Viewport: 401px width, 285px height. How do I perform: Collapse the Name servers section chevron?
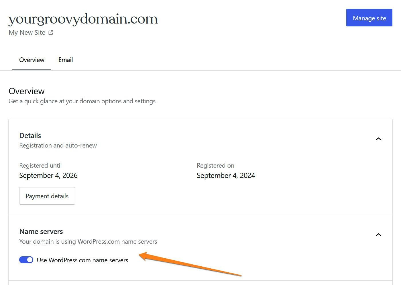(378, 235)
